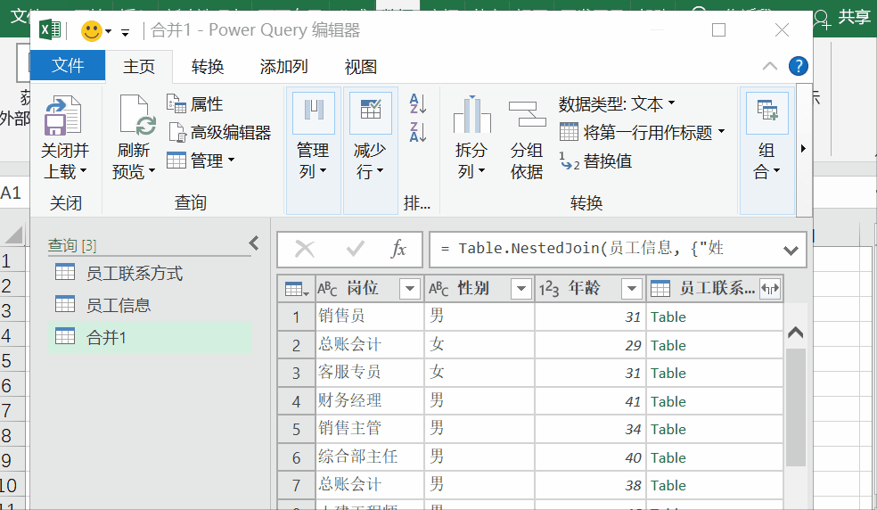Image resolution: width=877 pixels, height=510 pixels.
Task: Collapse the ribbon with the caret icon
Action: (770, 66)
